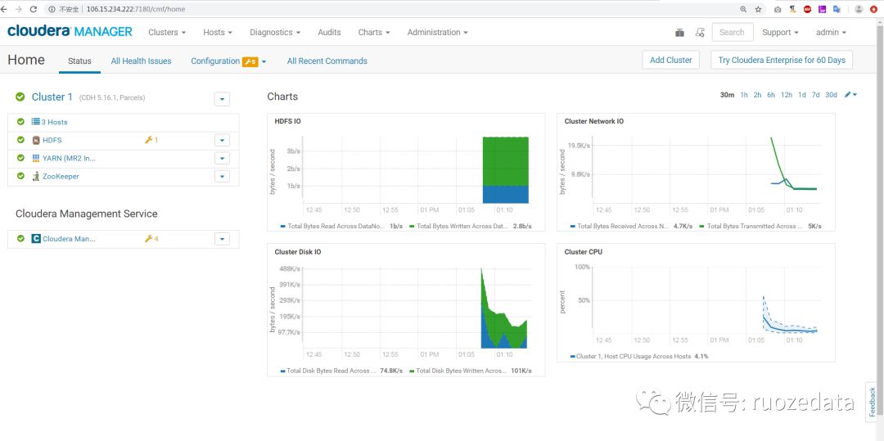
Task: Click Try Cloudera Enterprise for 60 Days
Action: 782,60
